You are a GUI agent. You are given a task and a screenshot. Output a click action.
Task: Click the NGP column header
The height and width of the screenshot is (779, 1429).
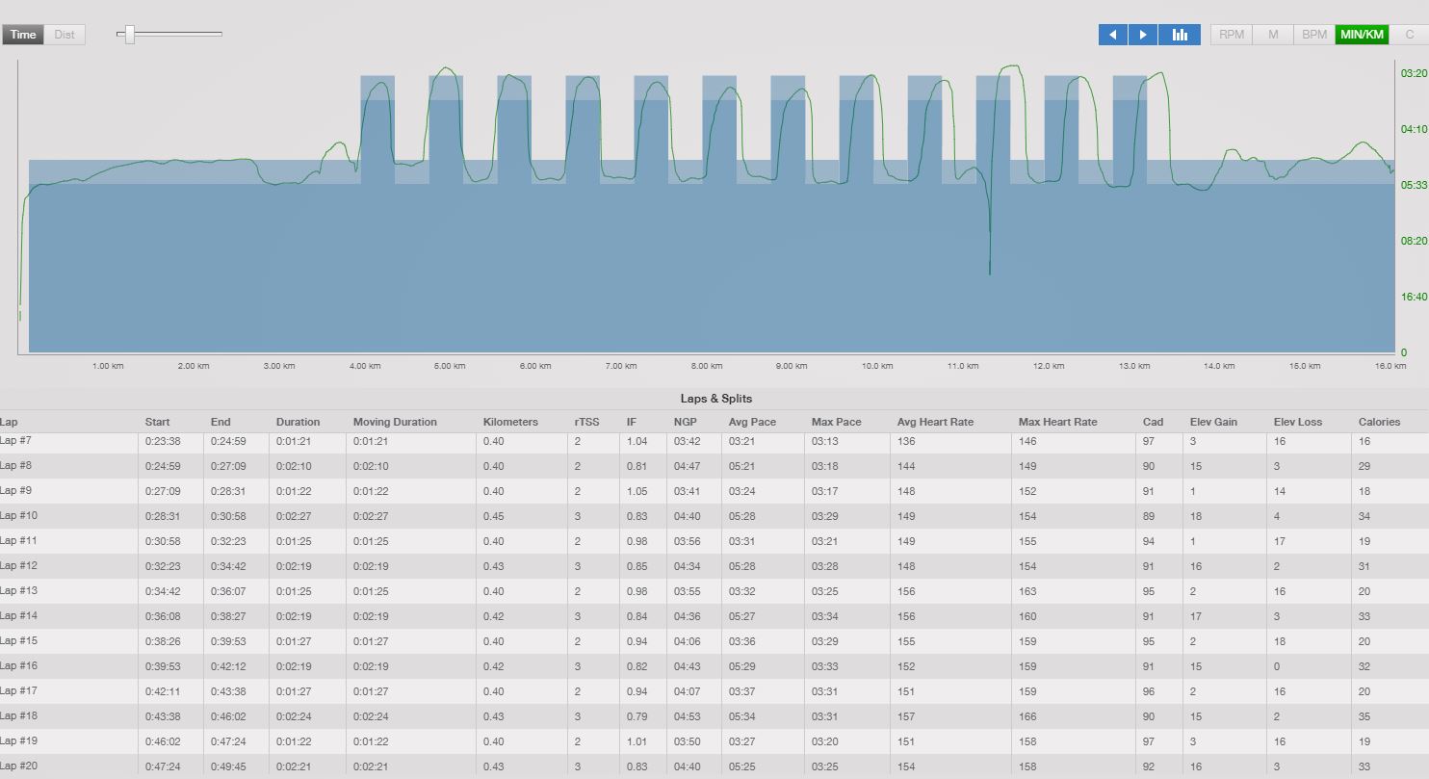point(685,422)
